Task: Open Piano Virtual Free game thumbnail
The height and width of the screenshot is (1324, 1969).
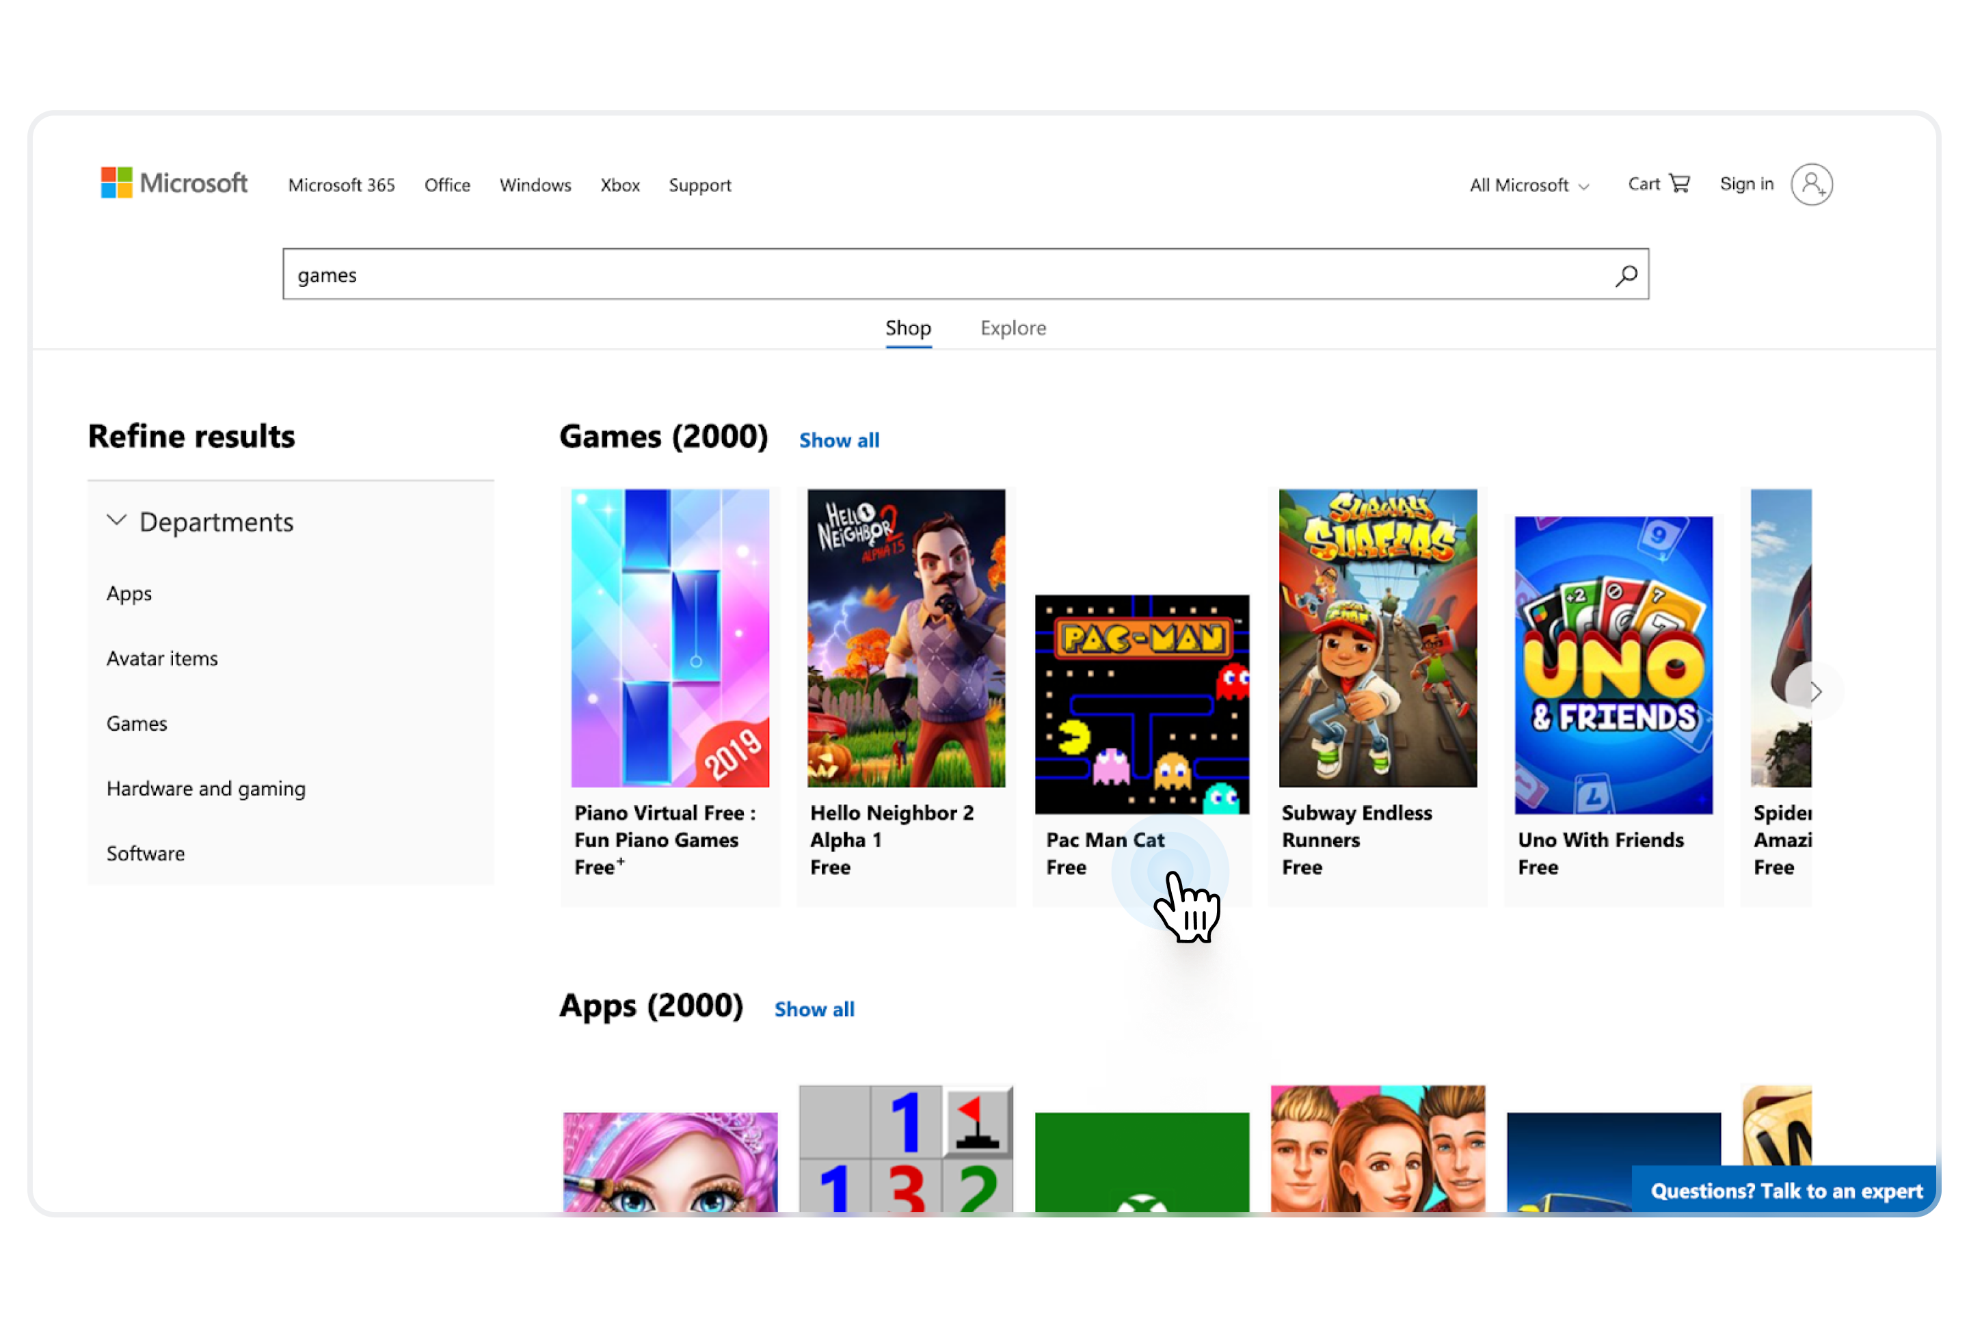Action: click(671, 638)
